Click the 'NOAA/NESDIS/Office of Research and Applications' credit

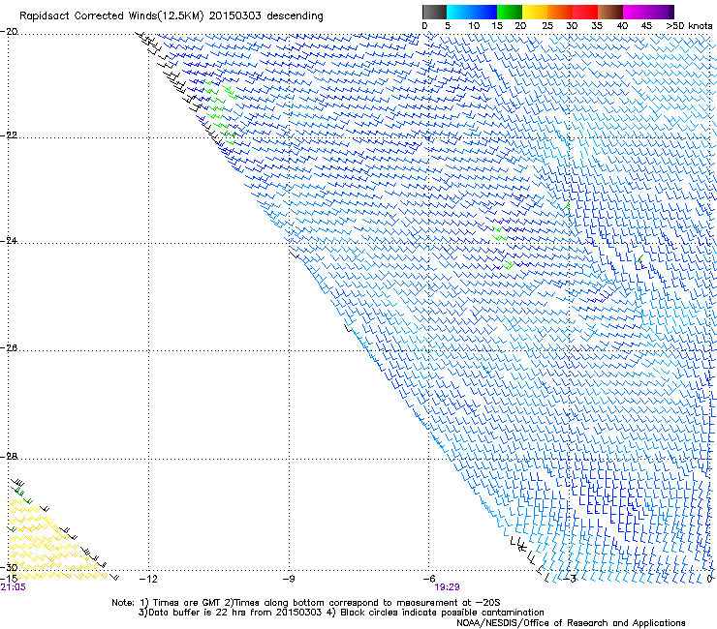coord(571,623)
